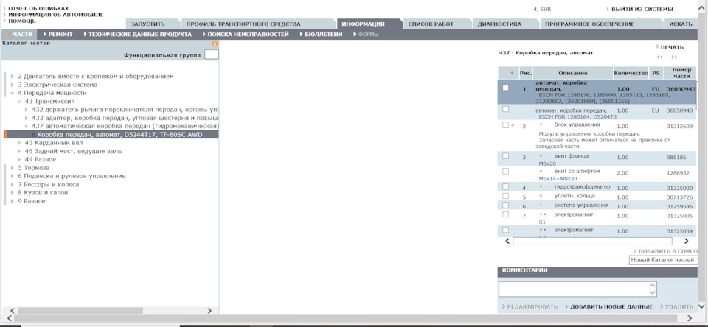Select система управления checkbox
708x327 pixels.
point(506,205)
